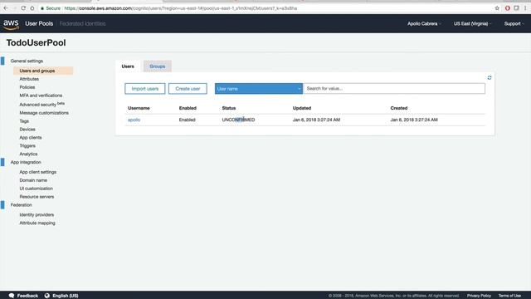Click the secure lock icon in address bar
Viewport: 531px width, 299px height.
42,8
